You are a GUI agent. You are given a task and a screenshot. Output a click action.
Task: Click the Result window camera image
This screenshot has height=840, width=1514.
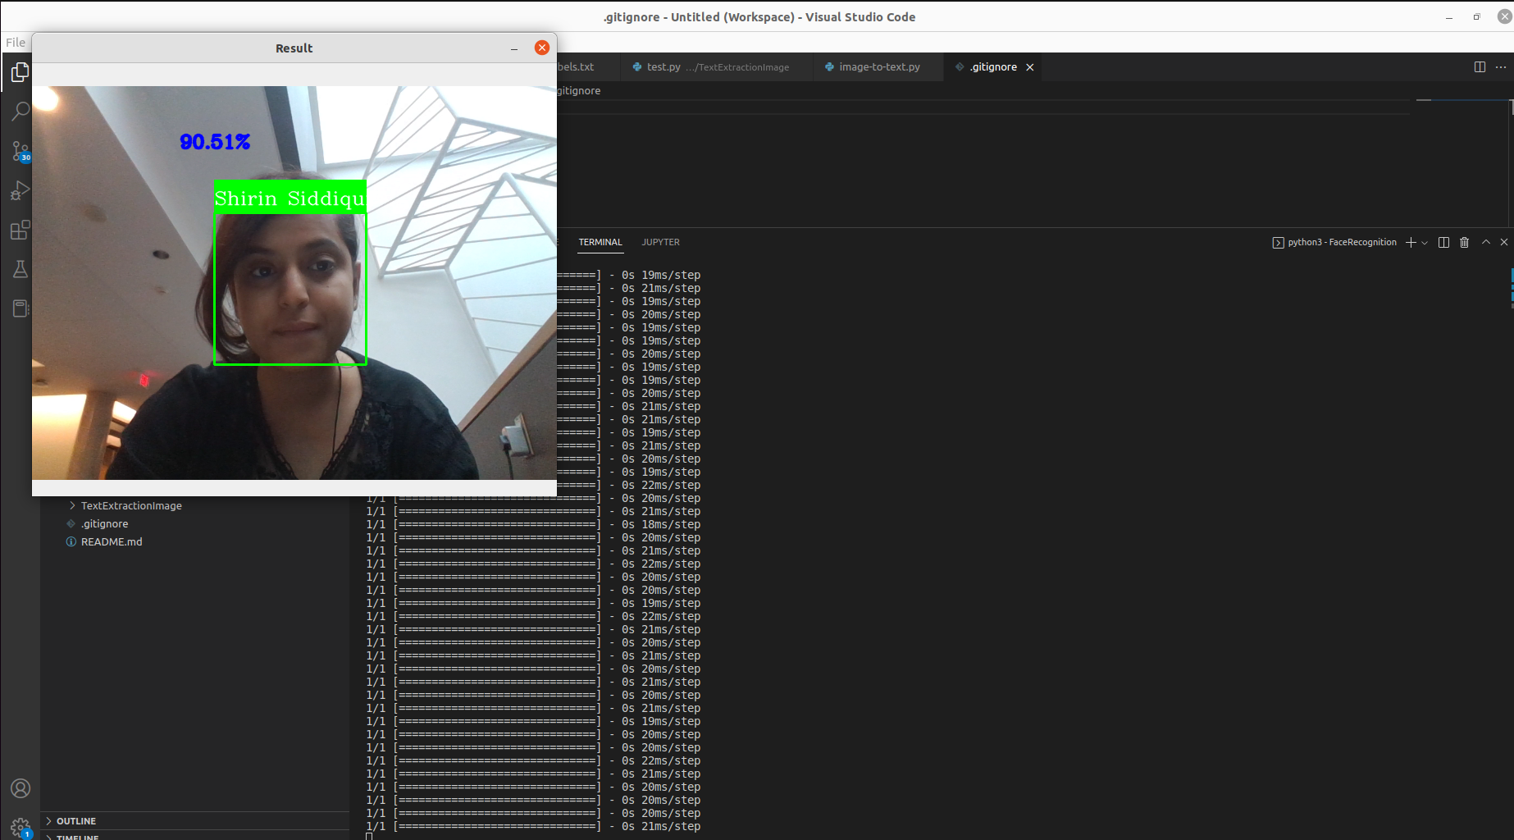[294, 283]
